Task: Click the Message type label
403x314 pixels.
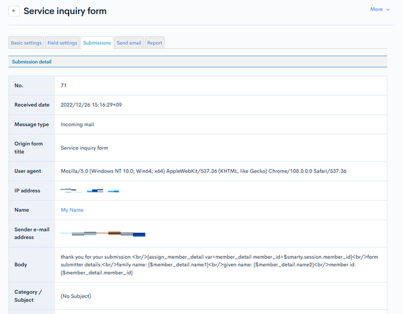Action: pos(32,125)
